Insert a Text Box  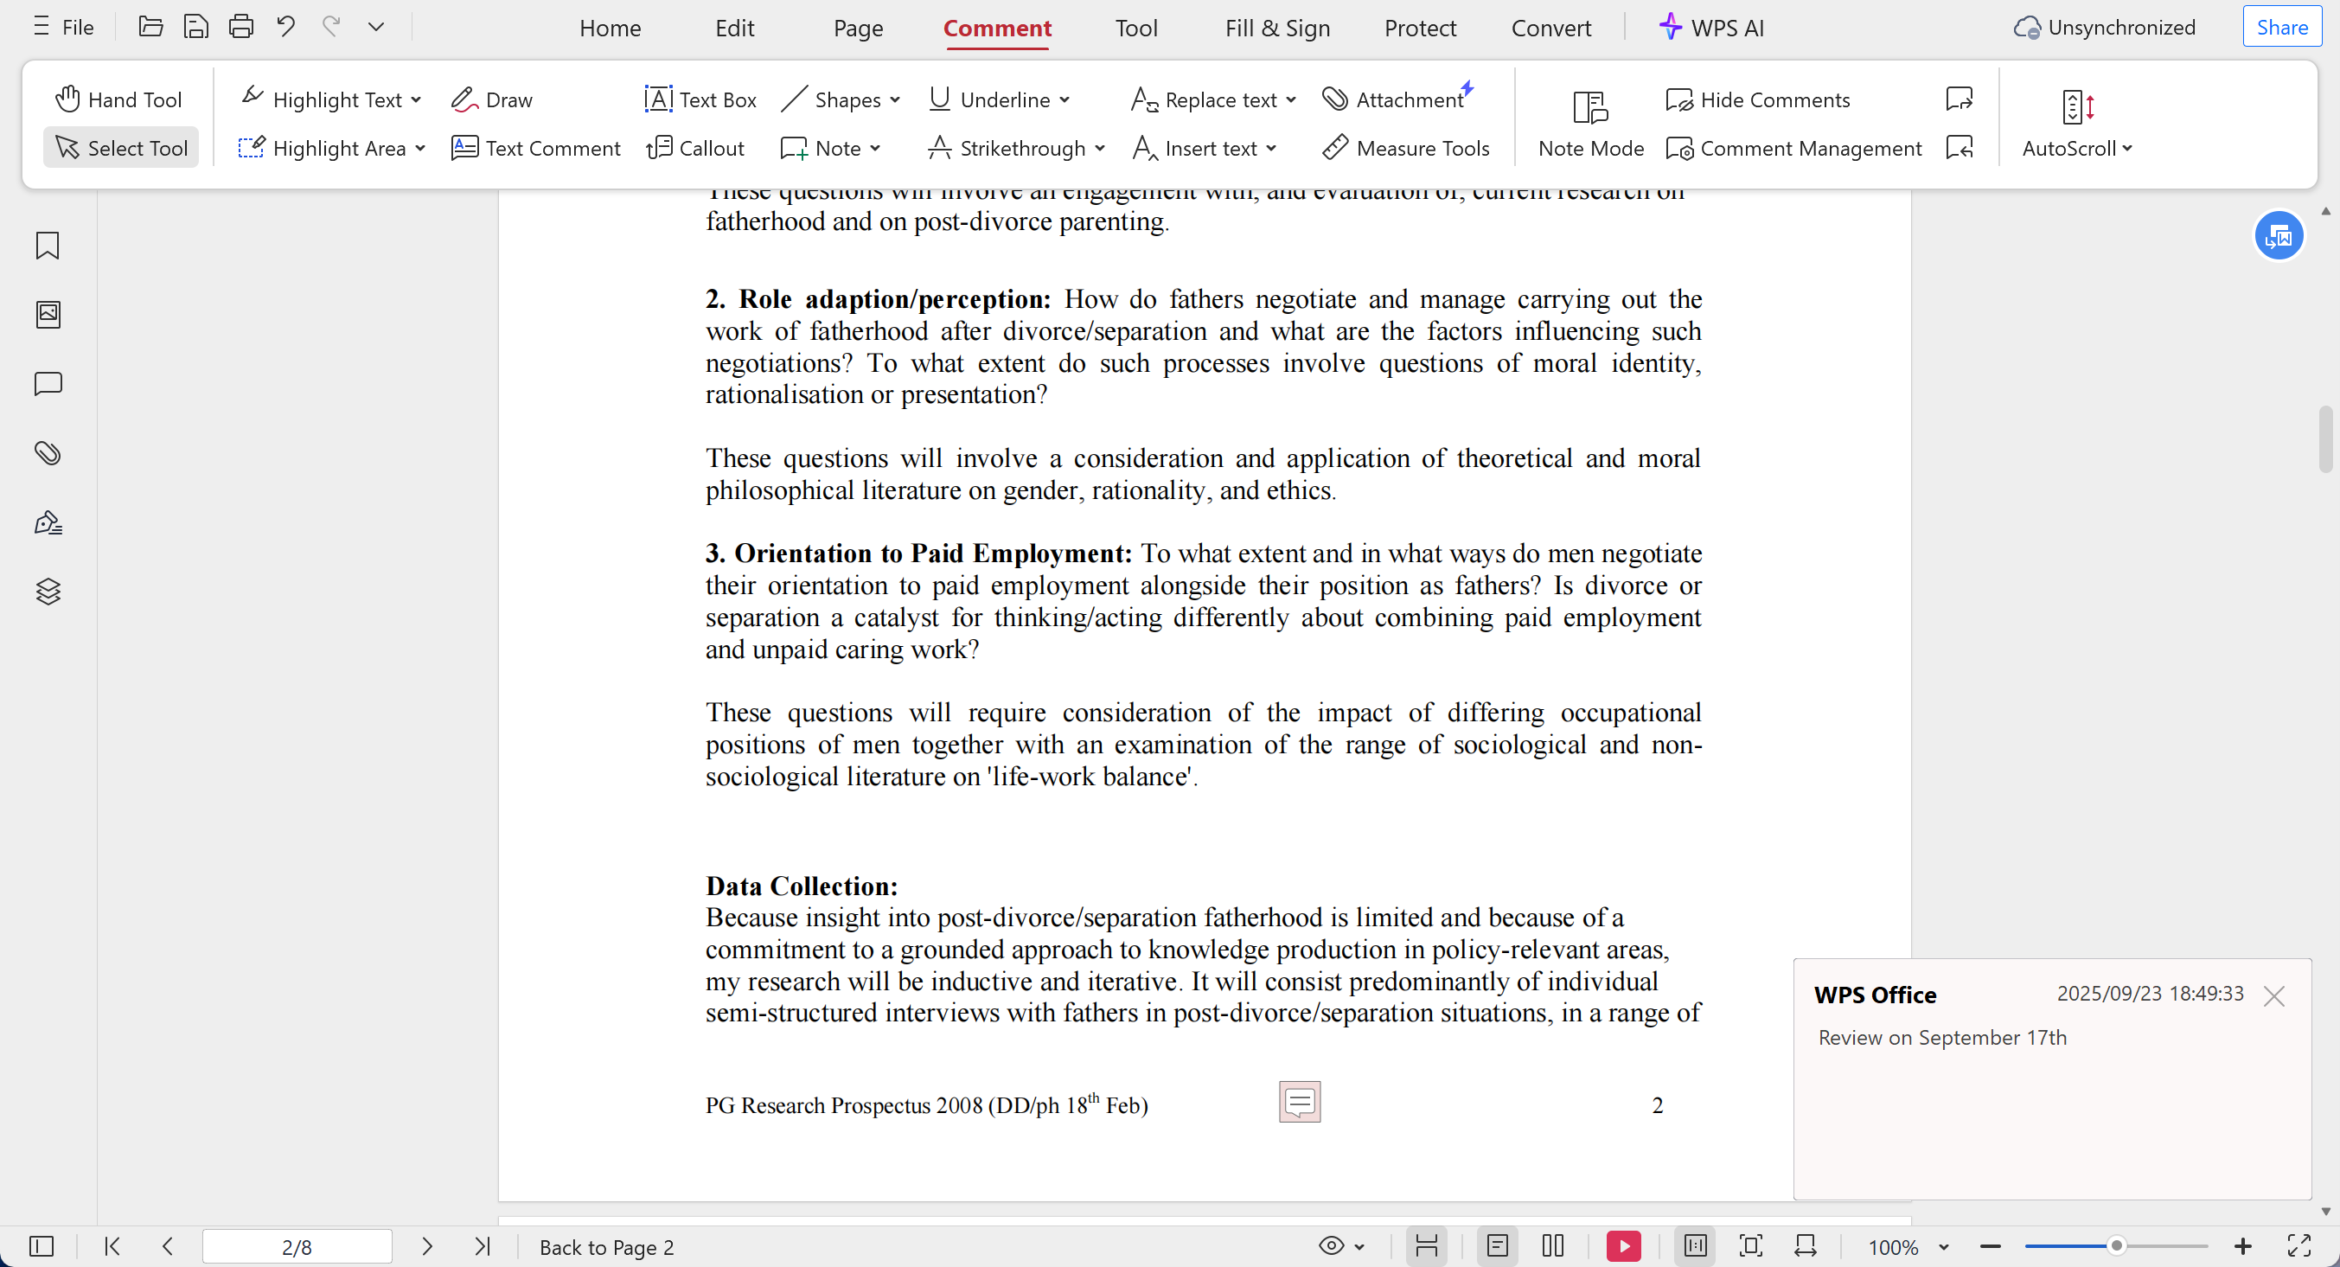[700, 99]
